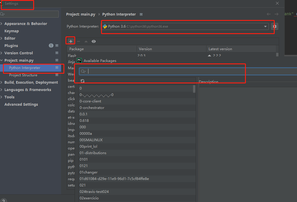The width and height of the screenshot is (297, 202).
Task: Expand Appearance & Behavior section
Action: [1, 24]
